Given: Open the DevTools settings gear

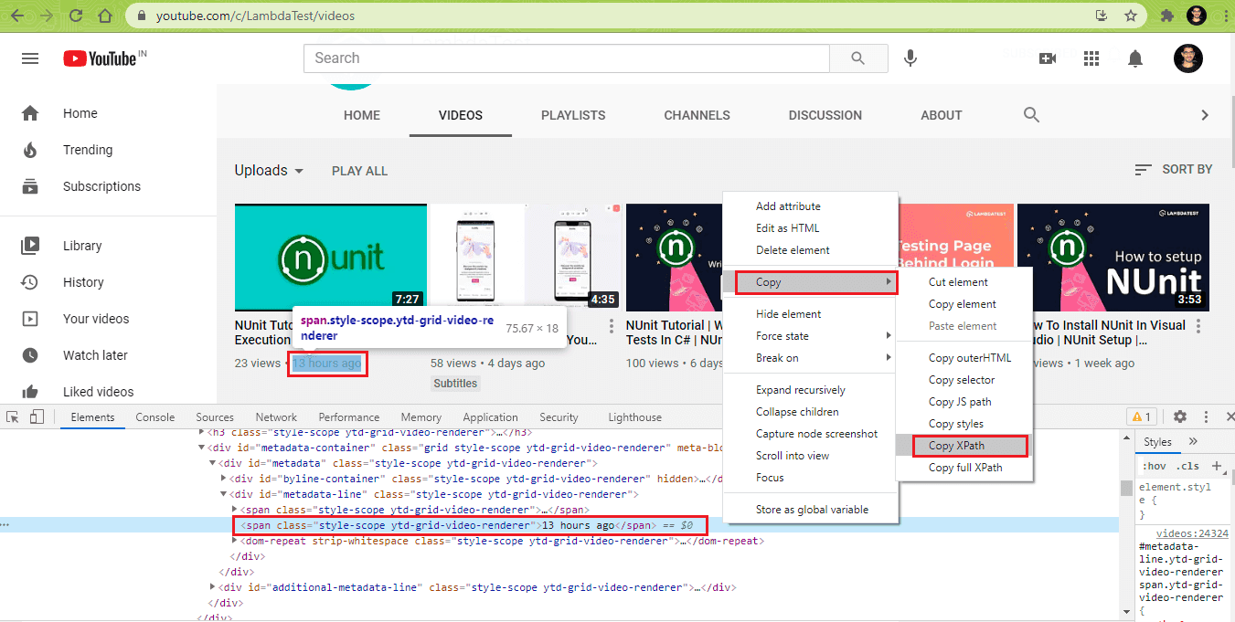Looking at the screenshot, I should [1179, 416].
